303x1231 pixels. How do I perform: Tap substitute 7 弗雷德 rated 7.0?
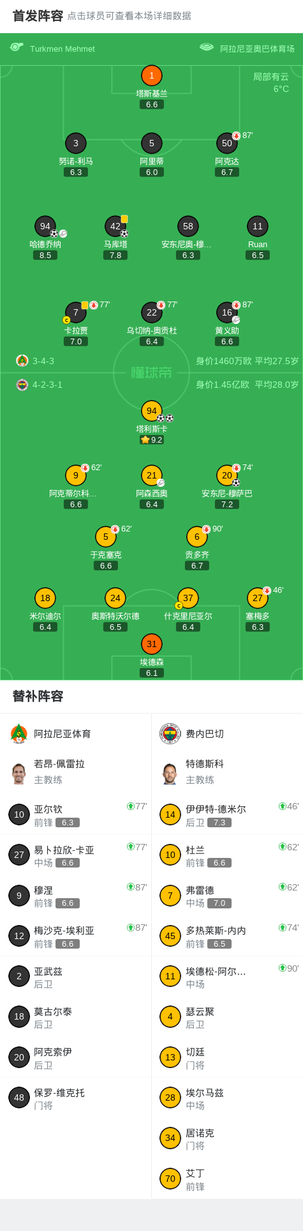(227, 896)
